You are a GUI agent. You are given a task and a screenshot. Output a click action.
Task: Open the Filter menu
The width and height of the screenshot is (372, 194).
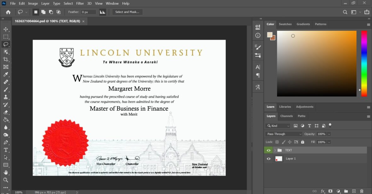click(x=80, y=3)
